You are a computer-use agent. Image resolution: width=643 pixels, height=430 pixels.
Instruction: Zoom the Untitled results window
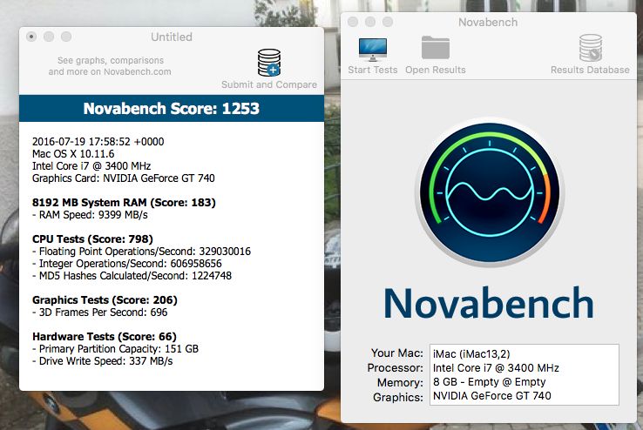66,37
